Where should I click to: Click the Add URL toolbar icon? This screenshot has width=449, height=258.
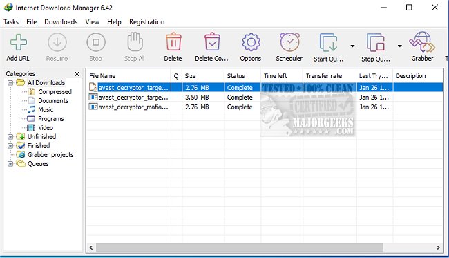coord(19,42)
